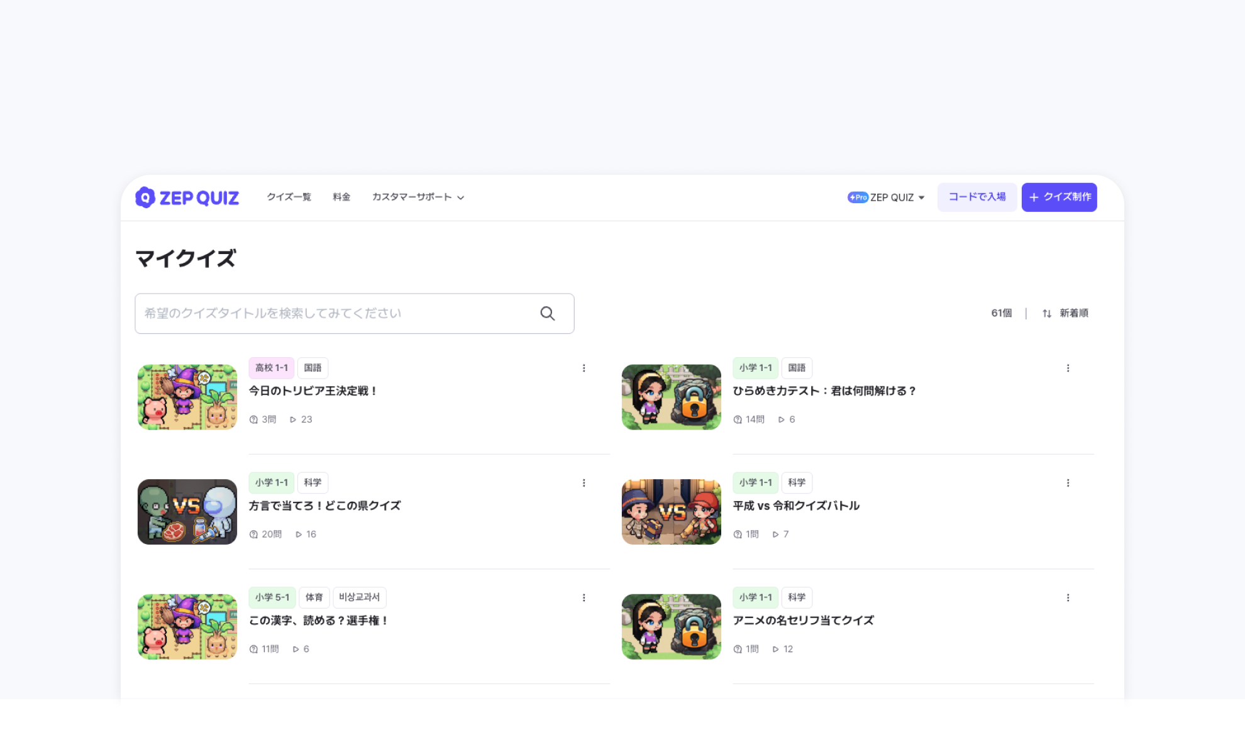The height and width of the screenshot is (742, 1245).
Task: Open the more options for ひらめき力テスト
Action: (x=1068, y=368)
